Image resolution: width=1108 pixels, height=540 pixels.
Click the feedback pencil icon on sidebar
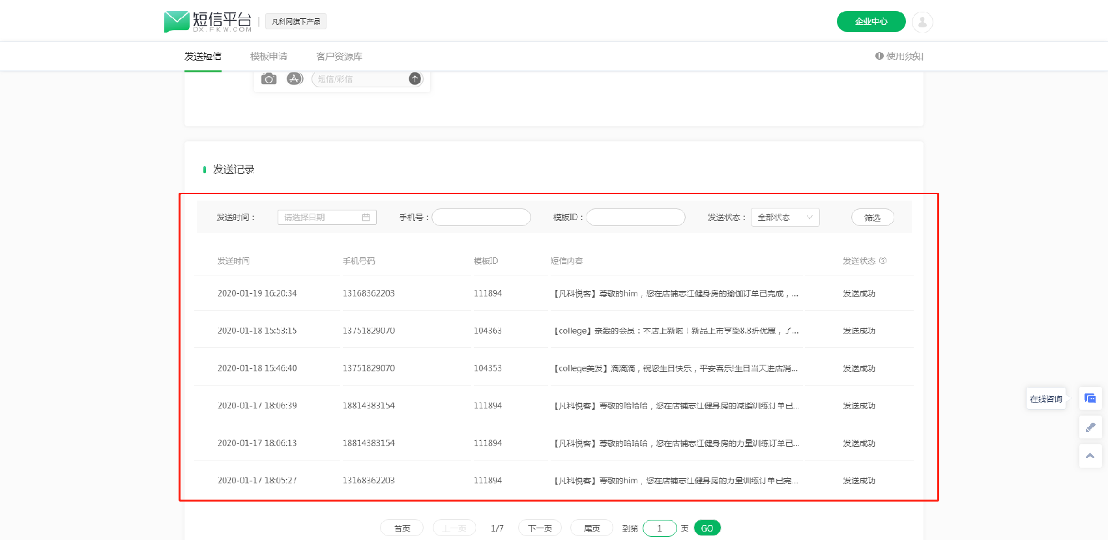(x=1090, y=427)
